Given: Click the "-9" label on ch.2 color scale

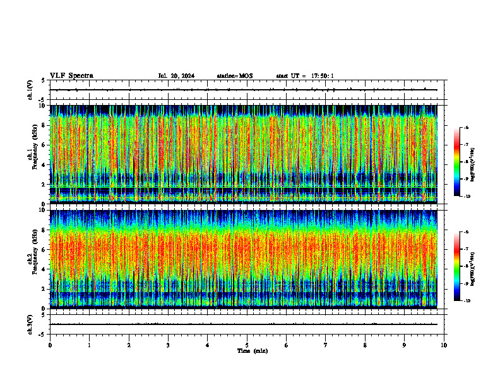Looking at the screenshot, I should 466,283.
